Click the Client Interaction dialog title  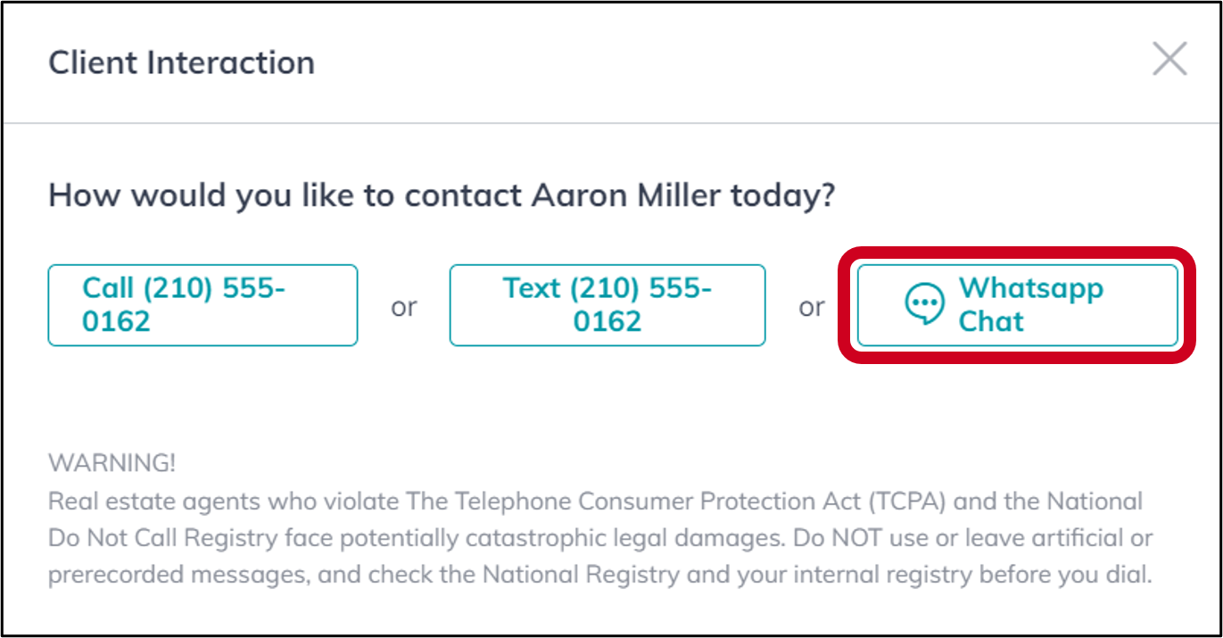(181, 62)
